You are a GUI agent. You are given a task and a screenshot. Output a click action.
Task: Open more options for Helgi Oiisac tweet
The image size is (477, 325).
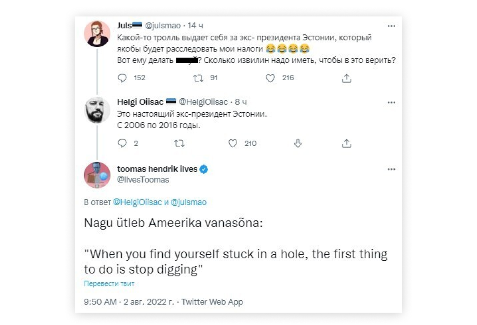pyautogui.click(x=391, y=102)
